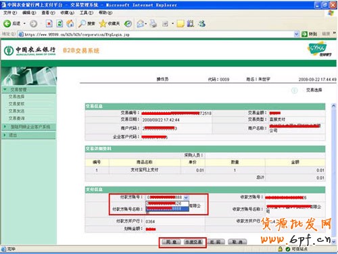
Task: Click into the address bar URL field
Action: (158, 34)
